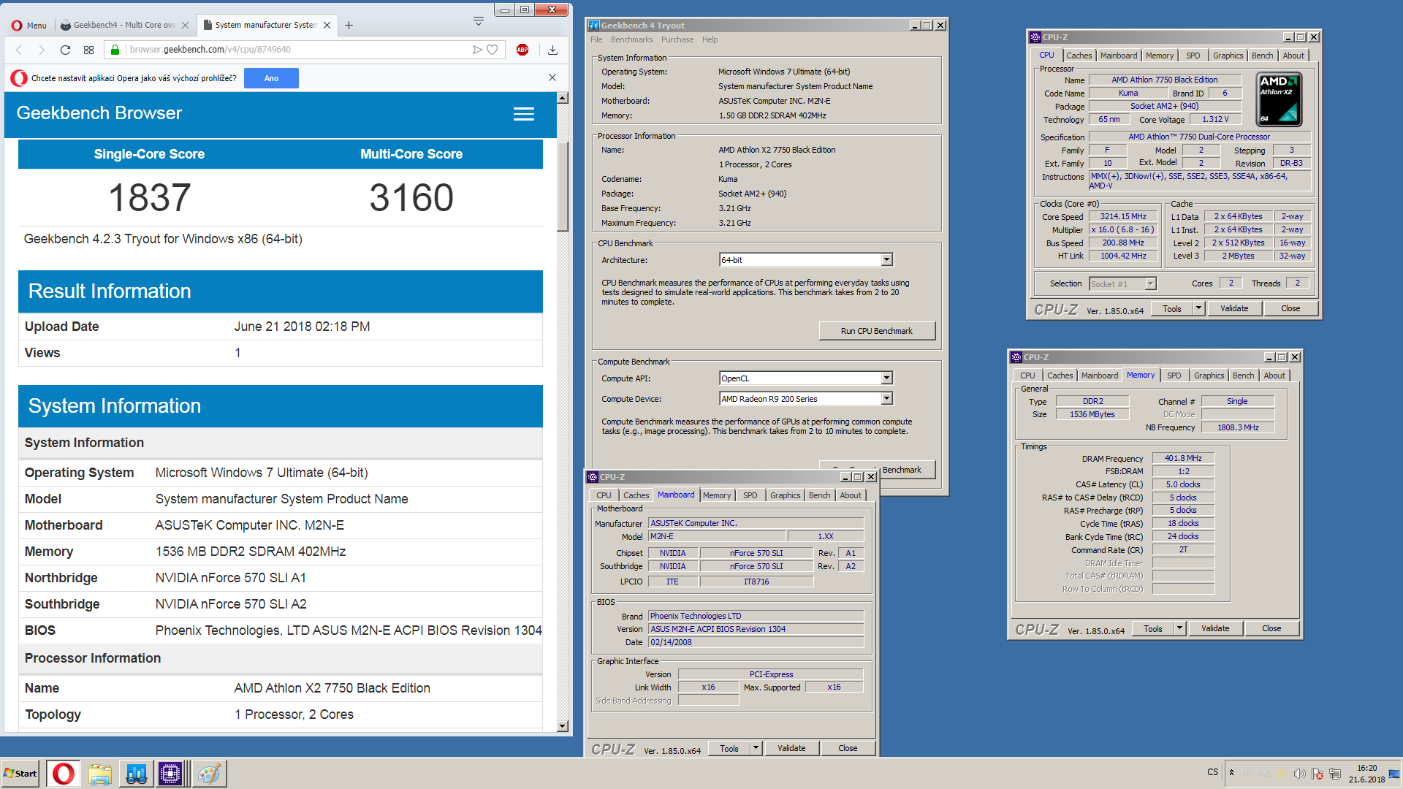This screenshot has height=789, width=1403.
Task: Switch to SPD tab in Memory CPU-Z window
Action: pos(1174,376)
